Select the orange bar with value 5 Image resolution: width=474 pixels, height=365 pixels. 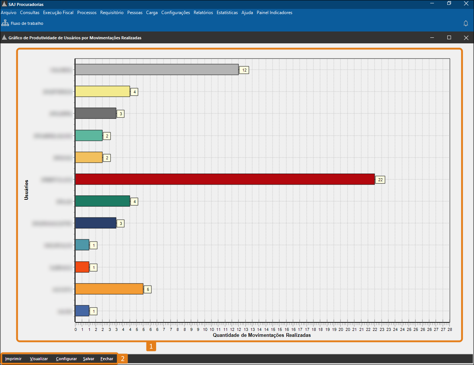click(109, 289)
